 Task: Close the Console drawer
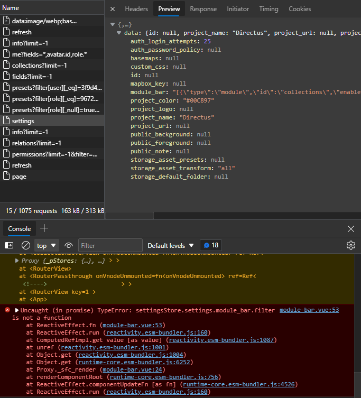pyautogui.click(x=350, y=229)
